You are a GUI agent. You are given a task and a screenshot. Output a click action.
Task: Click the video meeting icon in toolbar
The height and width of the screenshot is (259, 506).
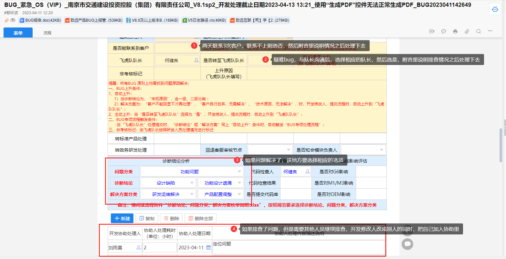[x=432, y=31]
